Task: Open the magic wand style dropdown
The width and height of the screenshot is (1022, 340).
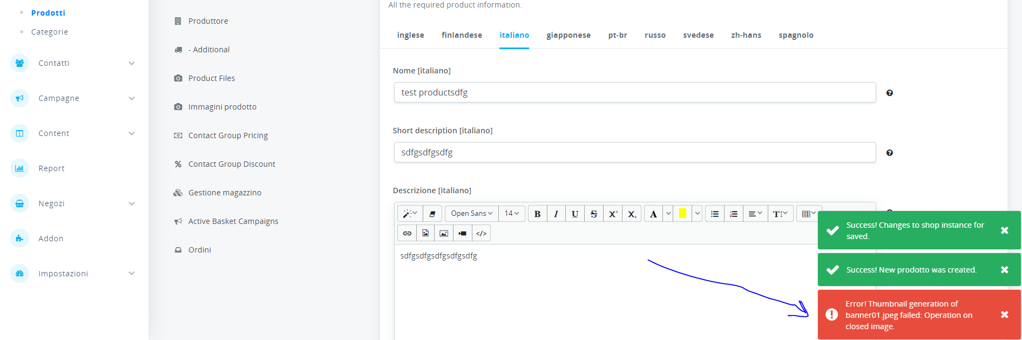Action: point(410,214)
